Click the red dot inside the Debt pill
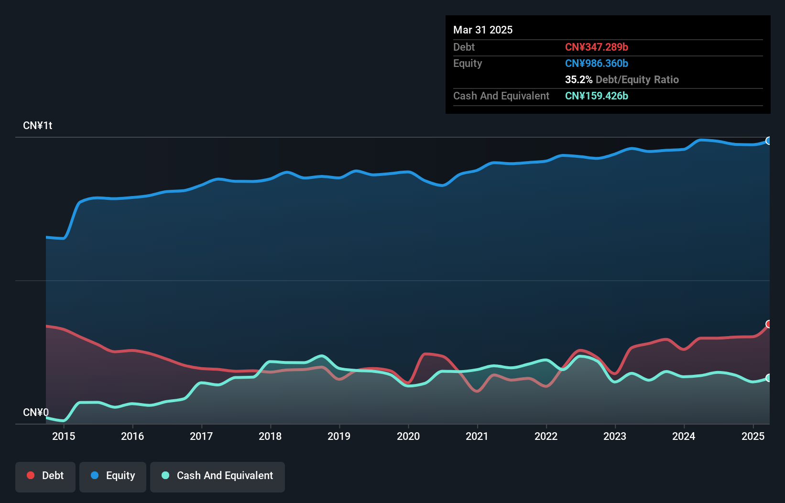 click(x=30, y=475)
